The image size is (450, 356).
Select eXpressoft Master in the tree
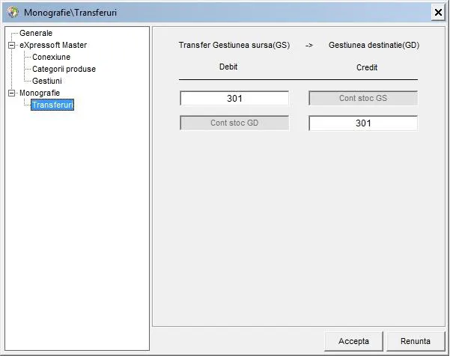point(53,46)
